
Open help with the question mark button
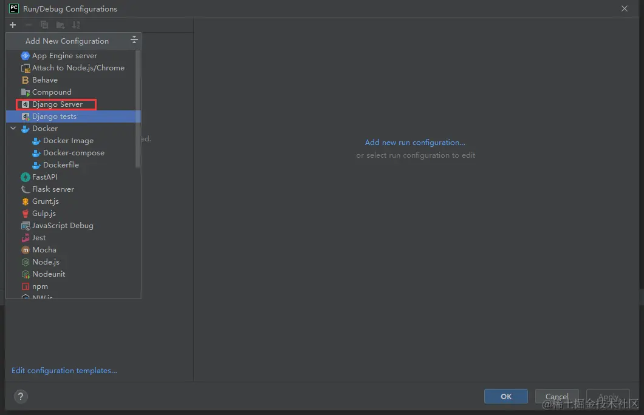21,396
